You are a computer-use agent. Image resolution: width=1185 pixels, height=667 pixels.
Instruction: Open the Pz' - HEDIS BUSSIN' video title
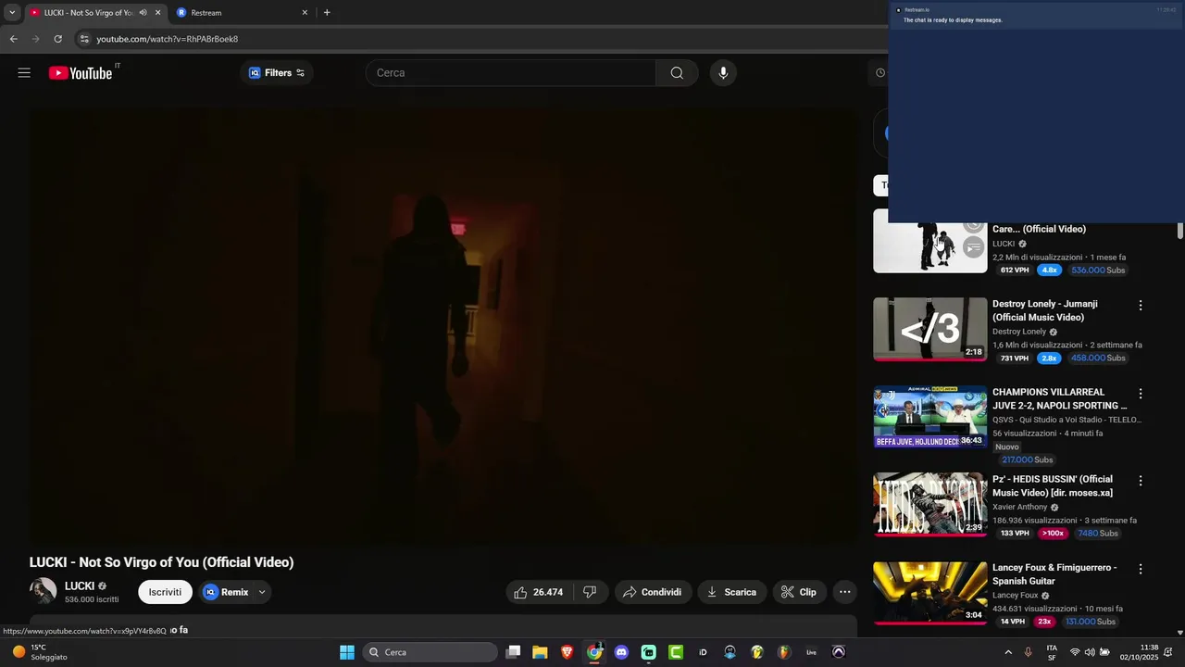1053,486
